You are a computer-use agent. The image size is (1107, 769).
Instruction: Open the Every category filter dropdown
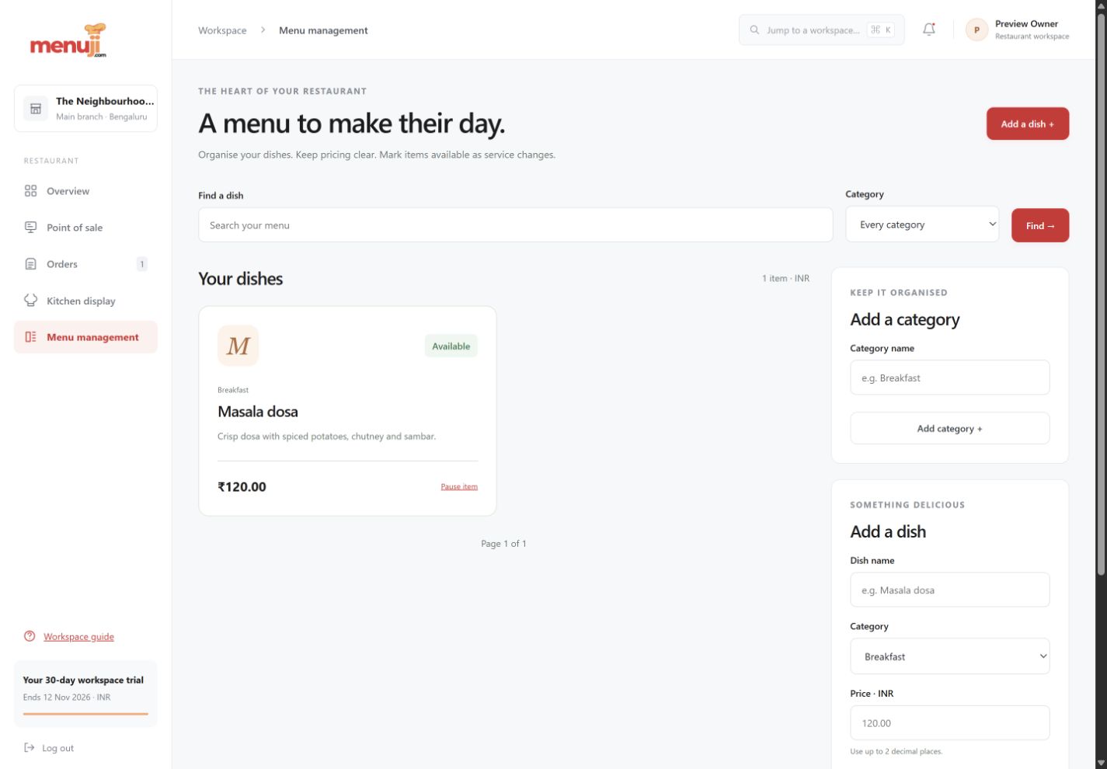tap(922, 224)
